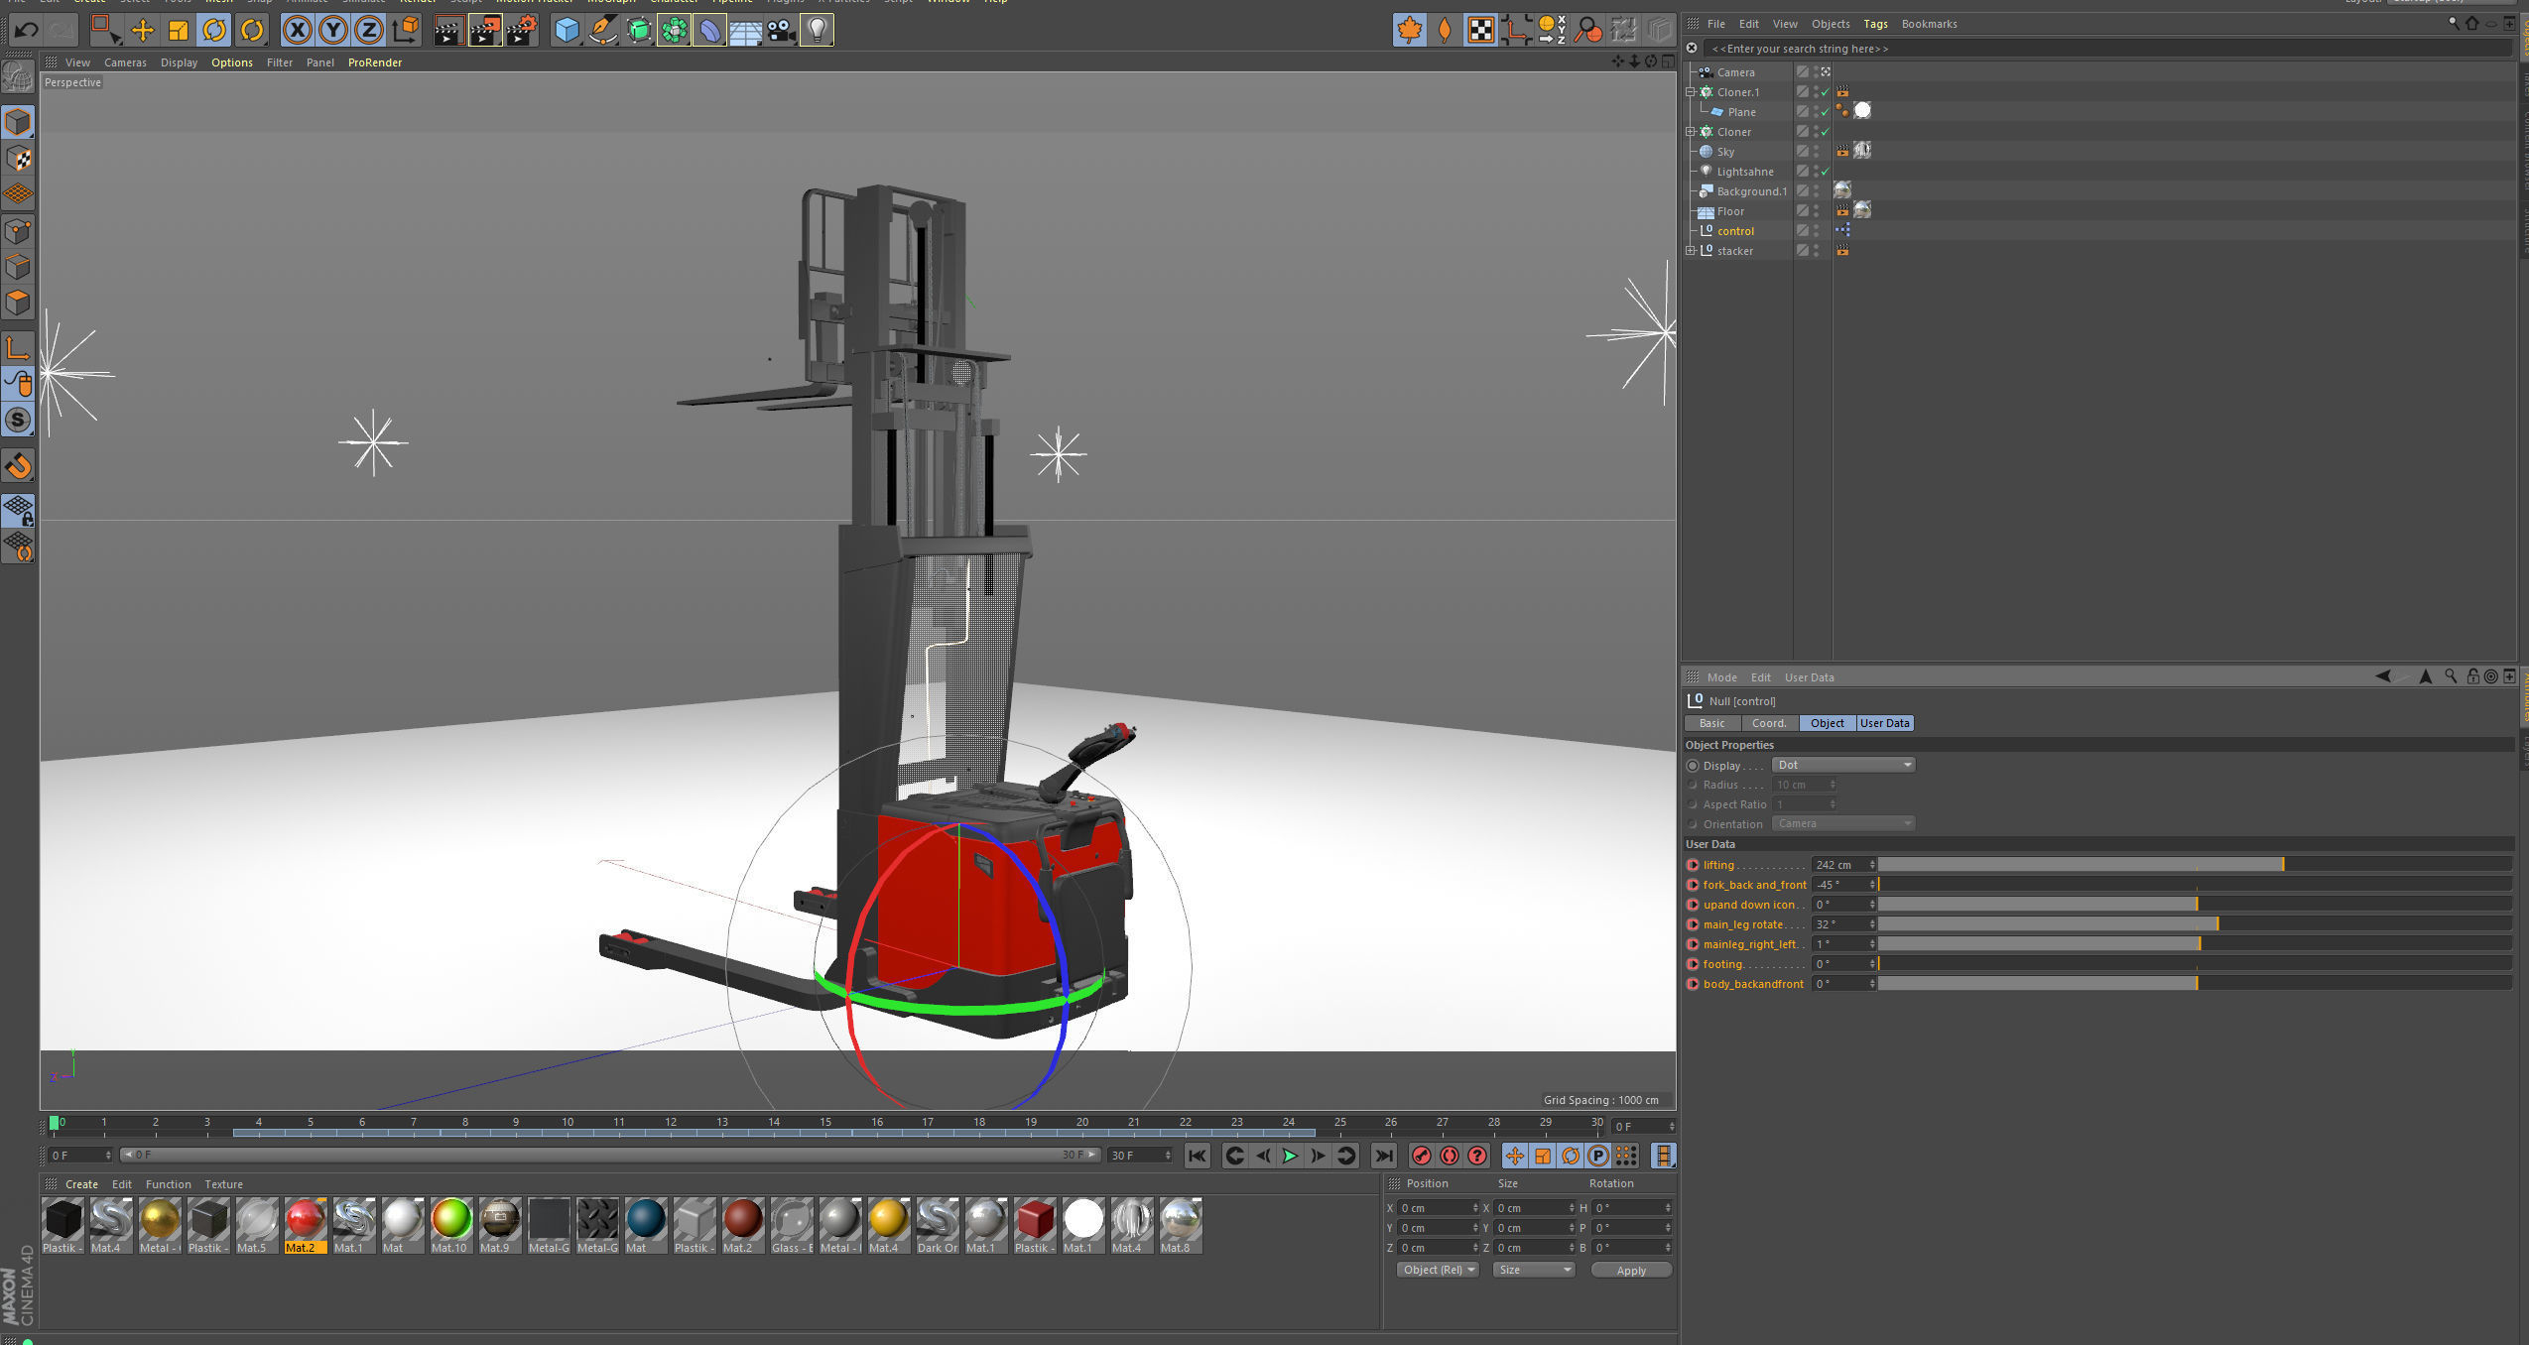
Task: Switch to the User Data tab
Action: point(1883,723)
